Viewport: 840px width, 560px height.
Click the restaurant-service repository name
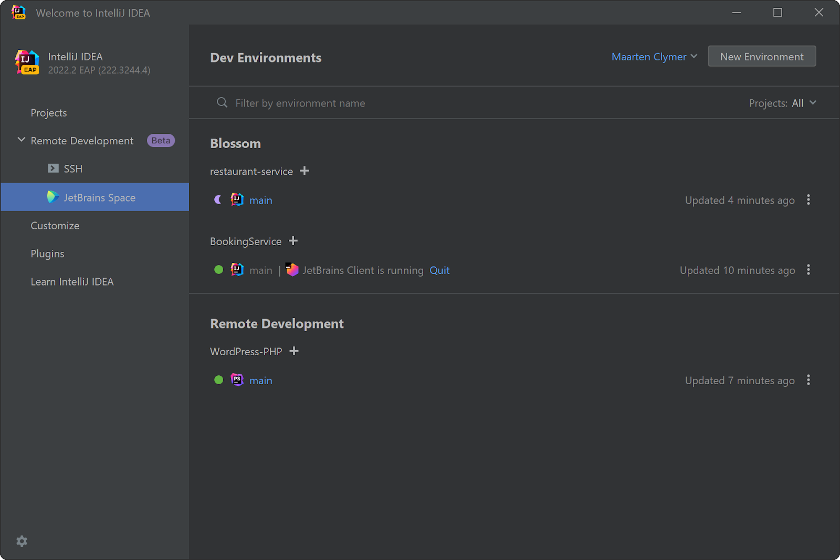(x=251, y=172)
